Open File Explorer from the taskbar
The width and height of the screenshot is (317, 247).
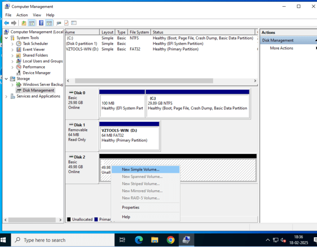[x=155, y=240]
